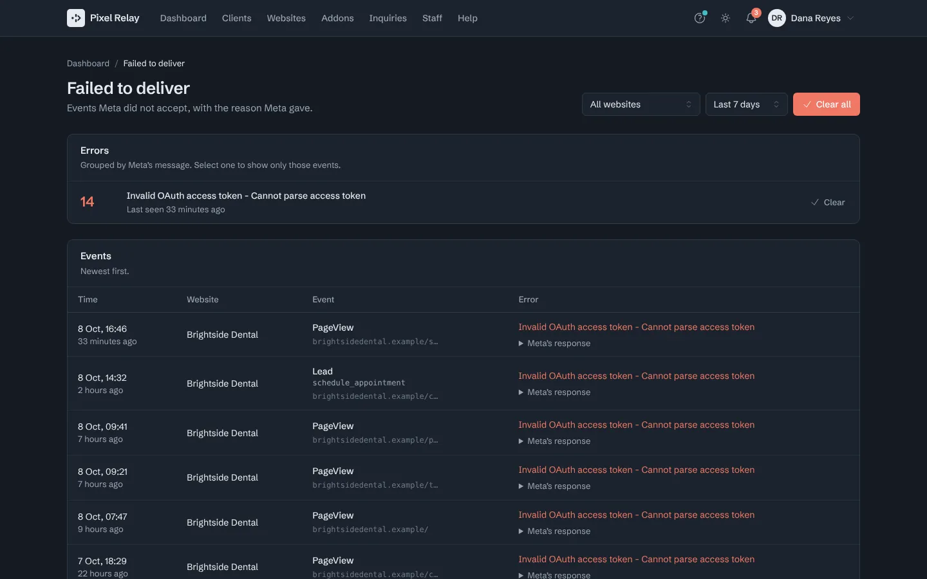Click Brightside Dental in the 8 Oct, 14:32 row
The height and width of the screenshot is (579, 927).
(222, 383)
